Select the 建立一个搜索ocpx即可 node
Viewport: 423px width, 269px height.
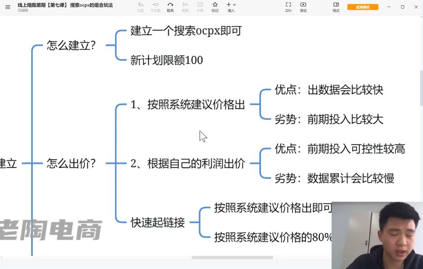(186, 31)
